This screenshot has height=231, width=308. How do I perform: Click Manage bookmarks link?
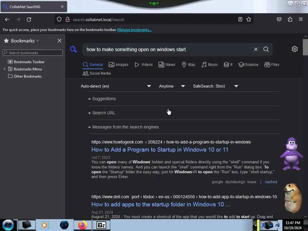point(134,30)
